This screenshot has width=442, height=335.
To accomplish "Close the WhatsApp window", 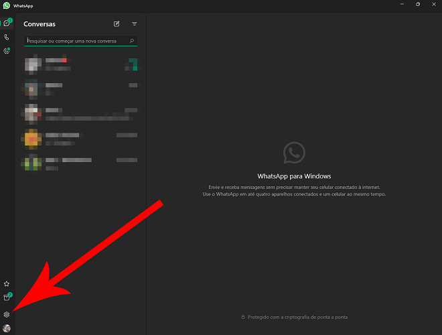I will click(434, 4).
